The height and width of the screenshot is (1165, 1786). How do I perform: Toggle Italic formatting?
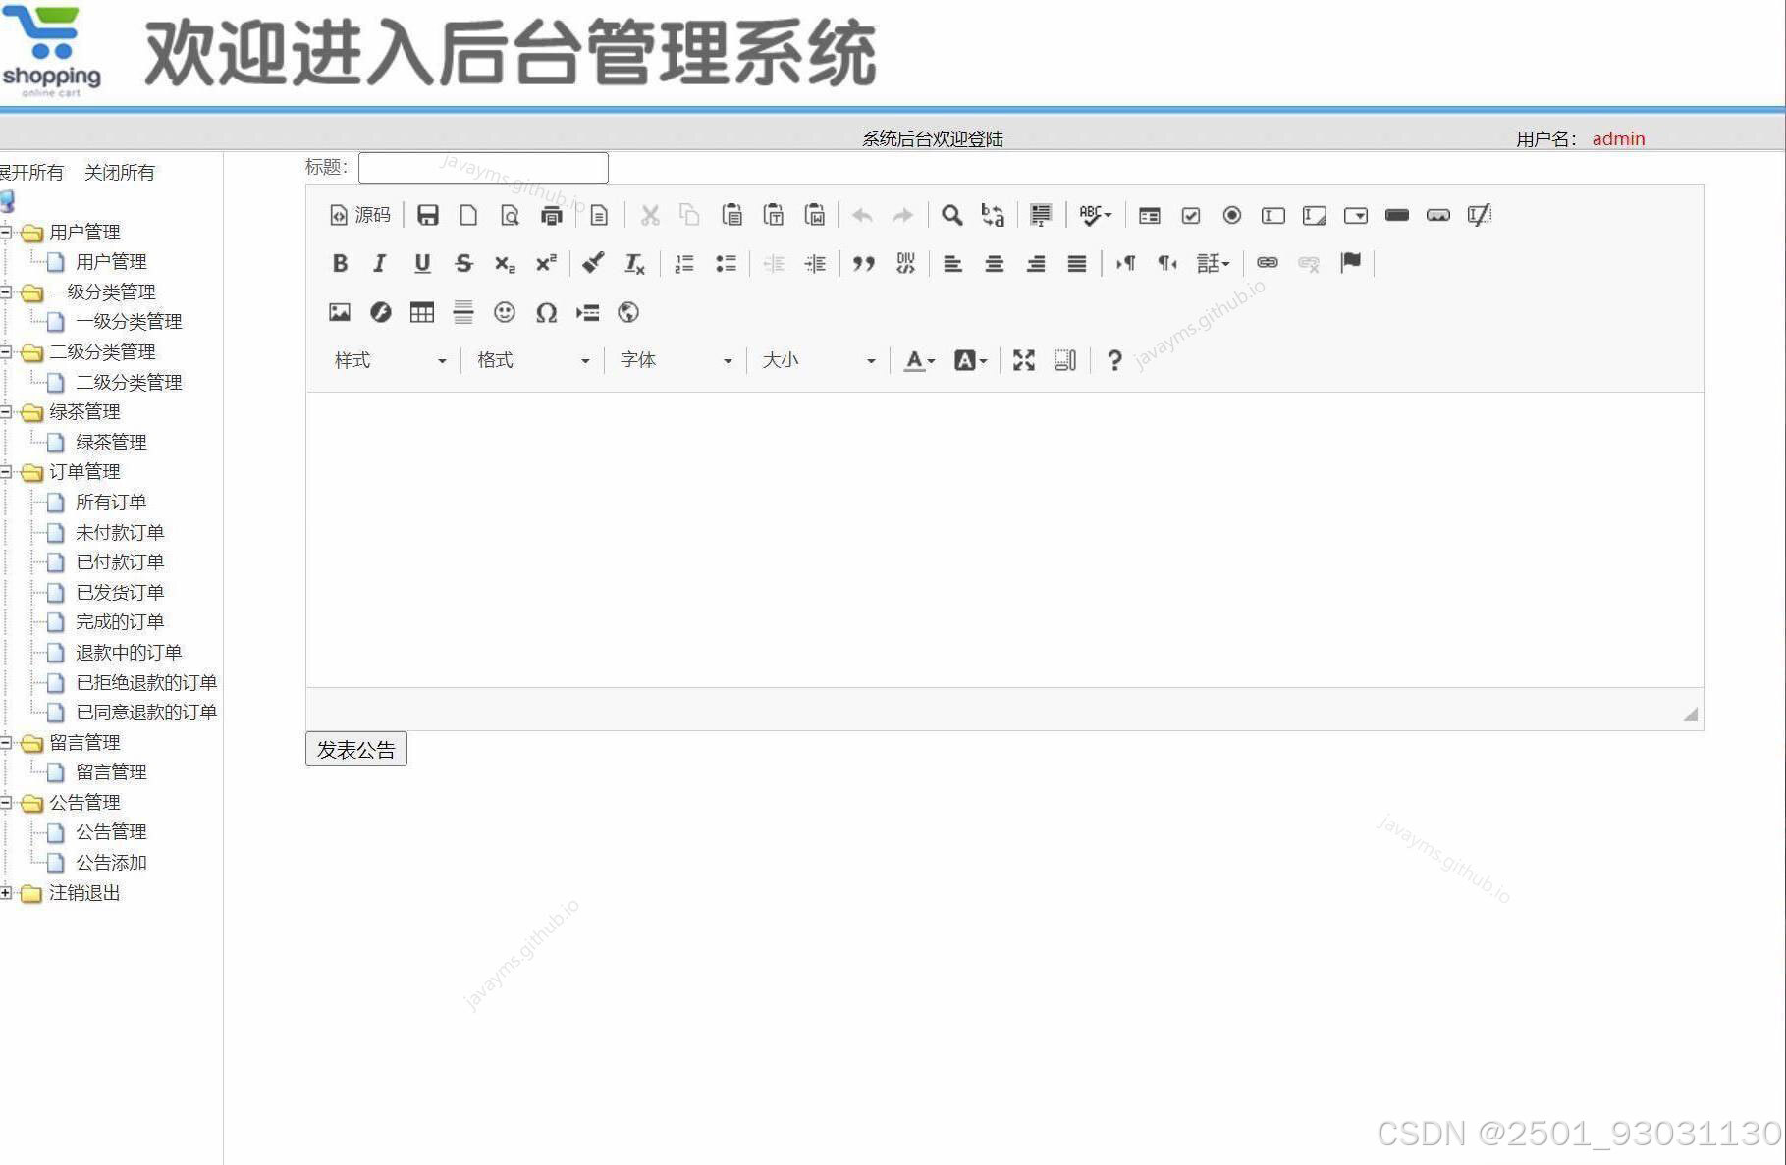380,263
